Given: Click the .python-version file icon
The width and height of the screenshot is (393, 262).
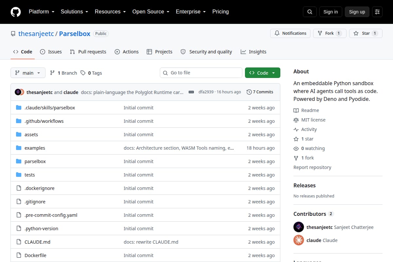Looking at the screenshot, I should pyautogui.click(x=19, y=229).
